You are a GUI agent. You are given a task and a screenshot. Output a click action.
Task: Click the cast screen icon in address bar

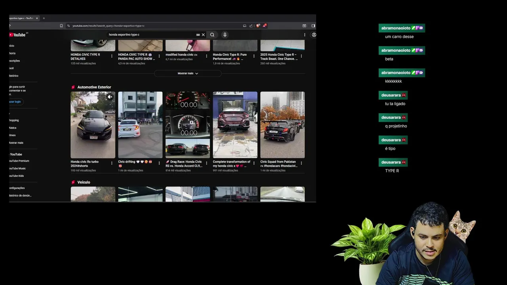pos(244,26)
